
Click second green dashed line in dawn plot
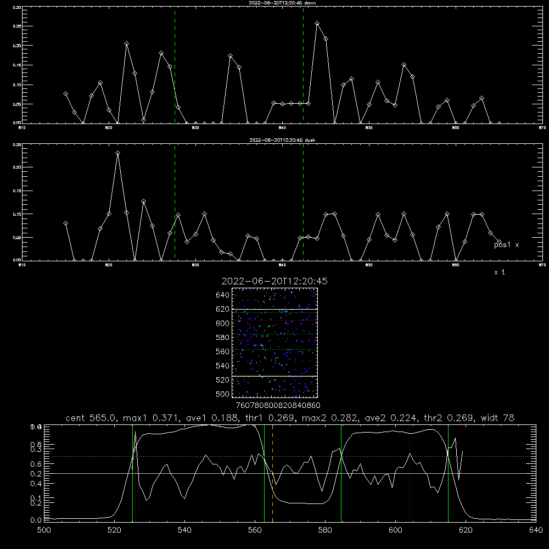click(x=303, y=65)
